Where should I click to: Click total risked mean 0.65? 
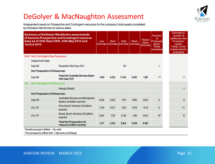pyautogui.click(x=145, y=123)
